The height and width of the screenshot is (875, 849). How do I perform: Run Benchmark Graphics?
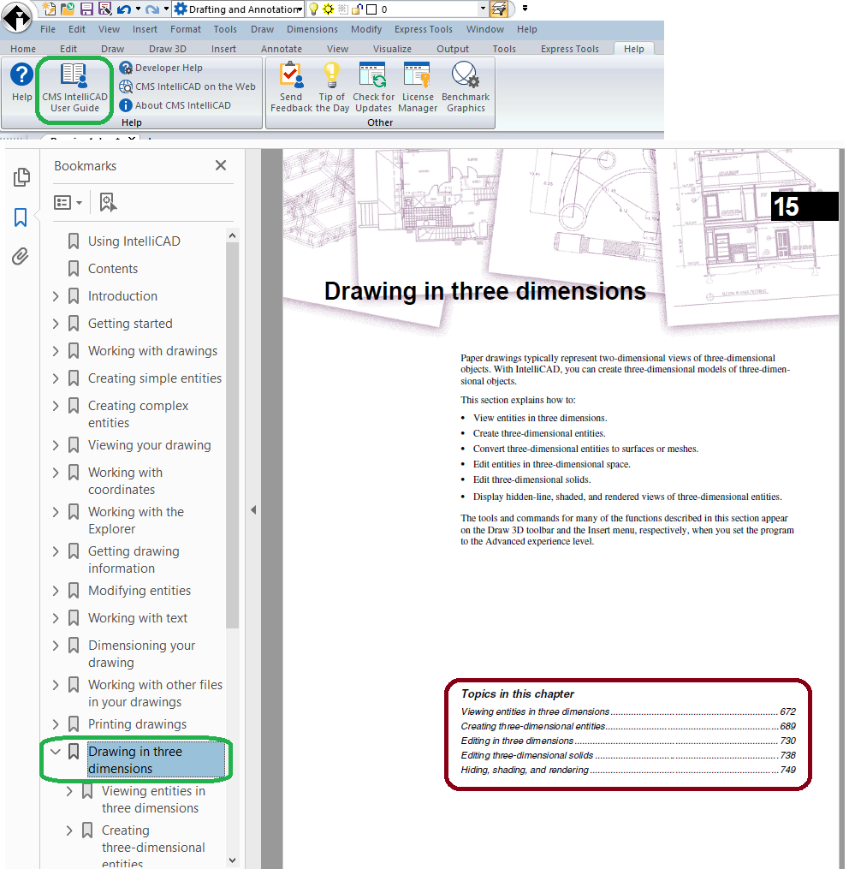(466, 87)
